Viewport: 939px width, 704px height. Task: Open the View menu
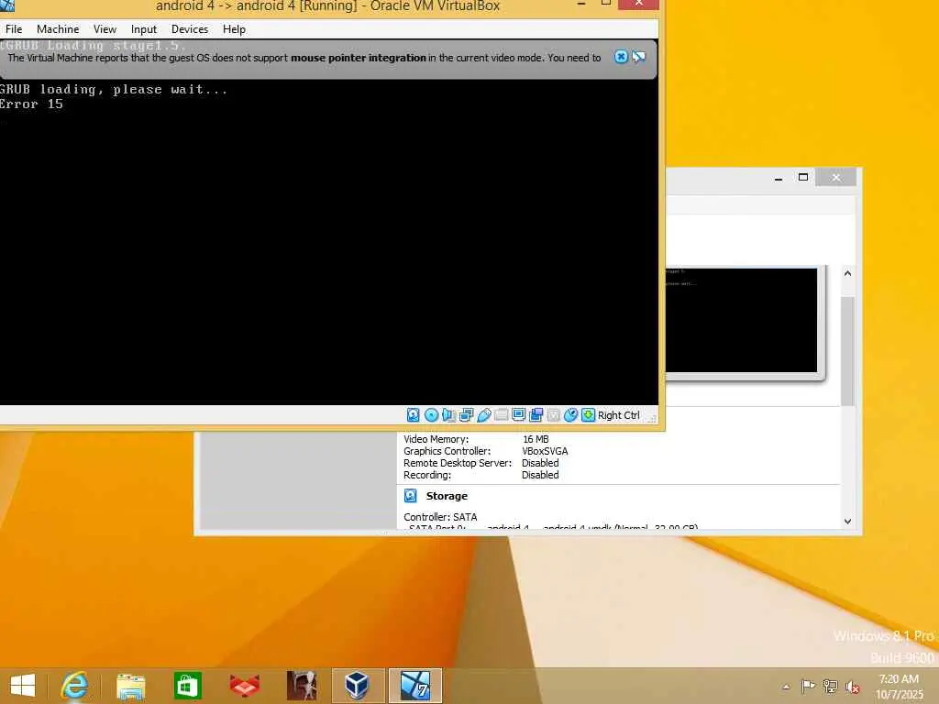pyautogui.click(x=105, y=29)
